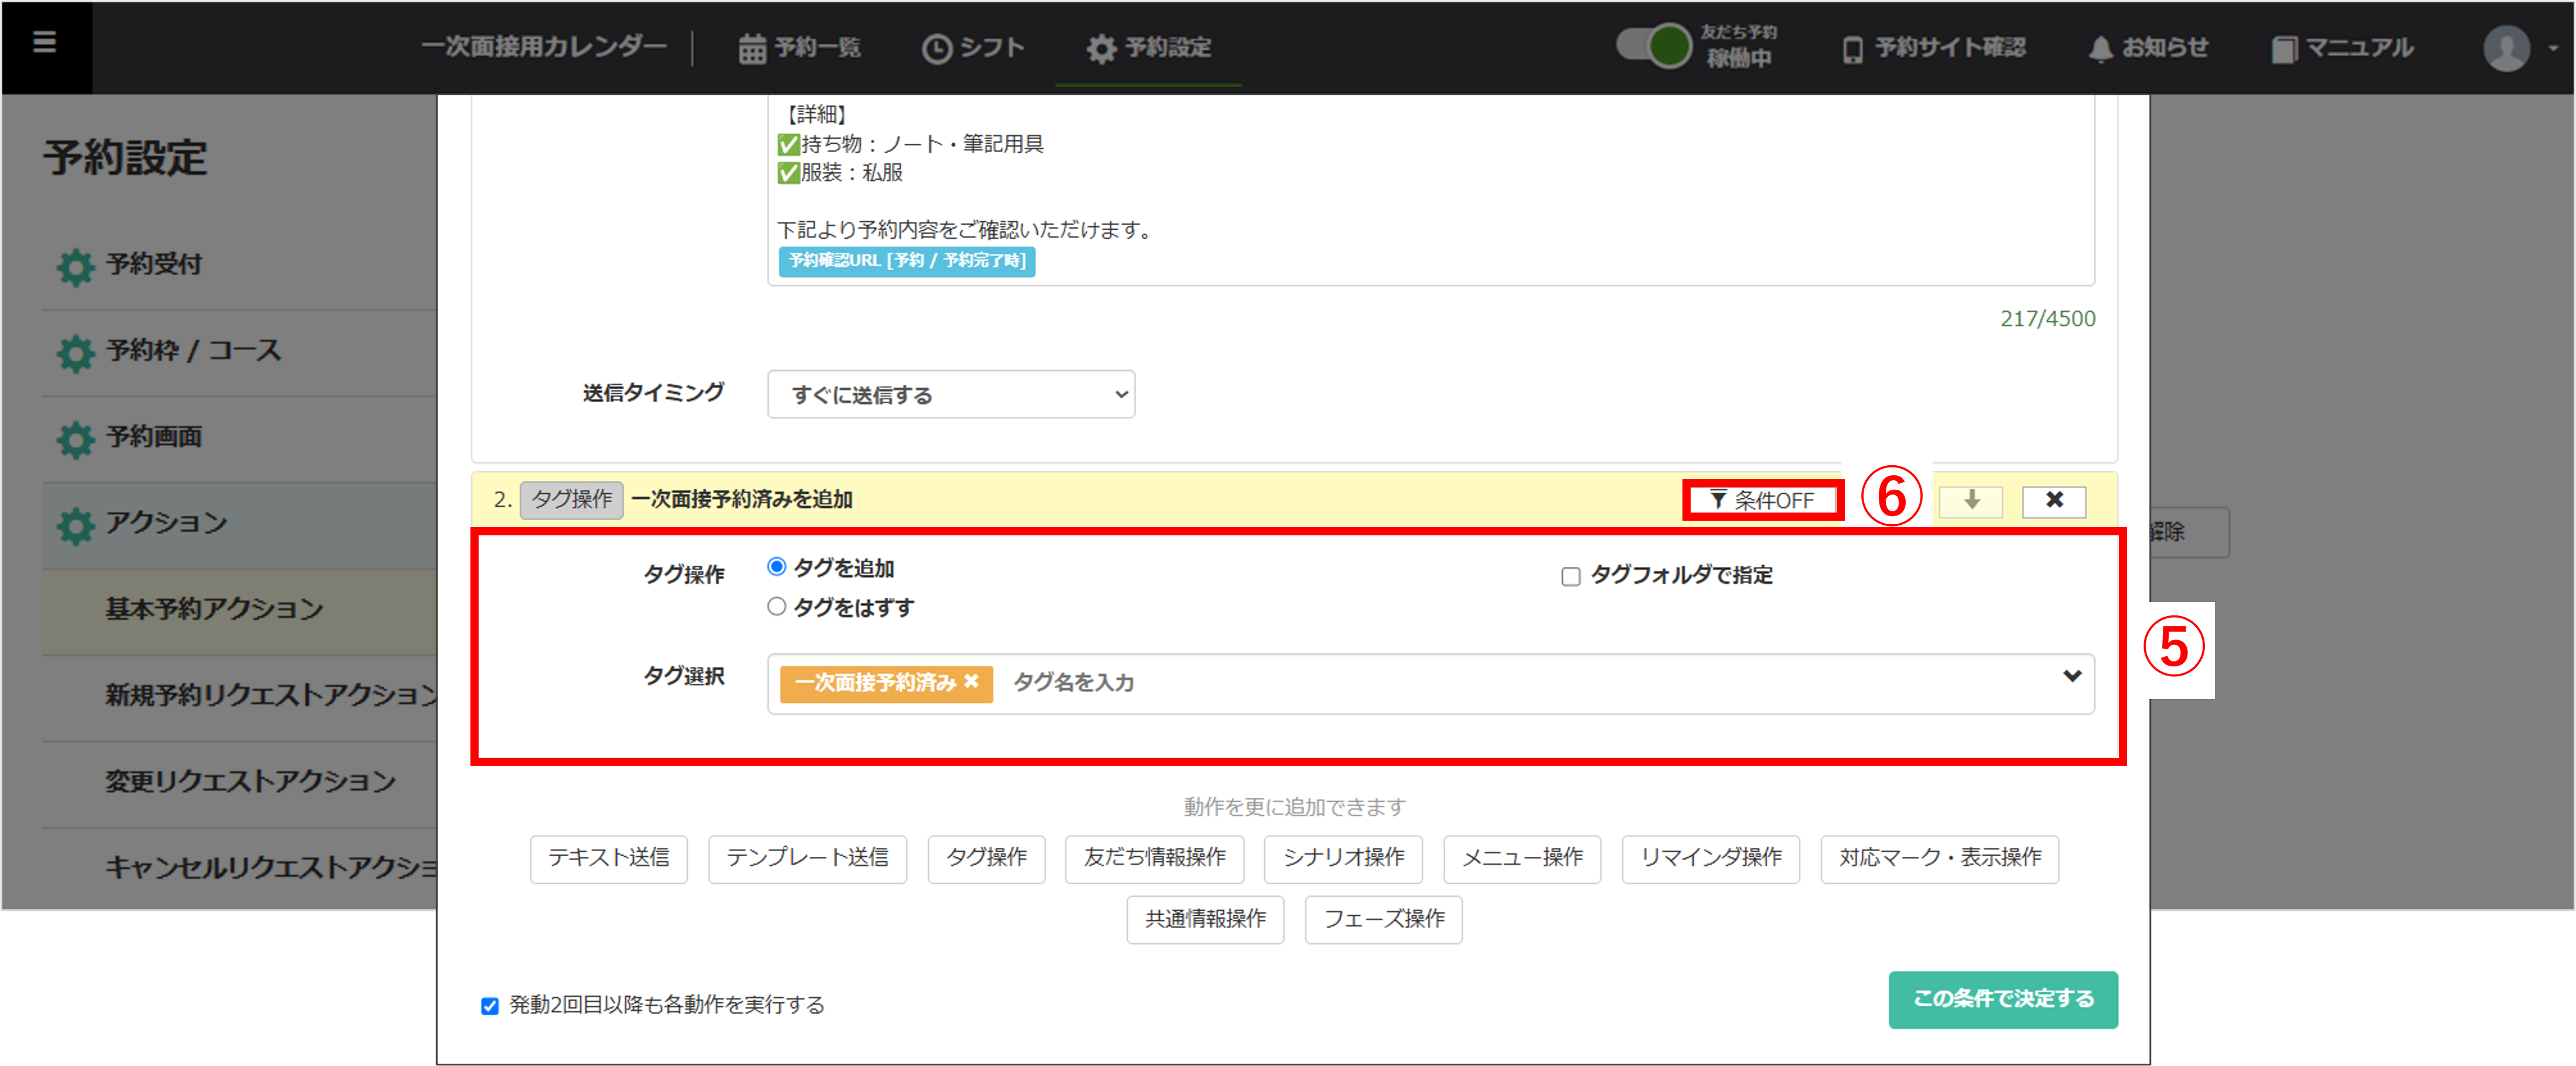The image size is (2576, 1066).
Task: Open 予約一覧 in the top navigation
Action: [800, 48]
